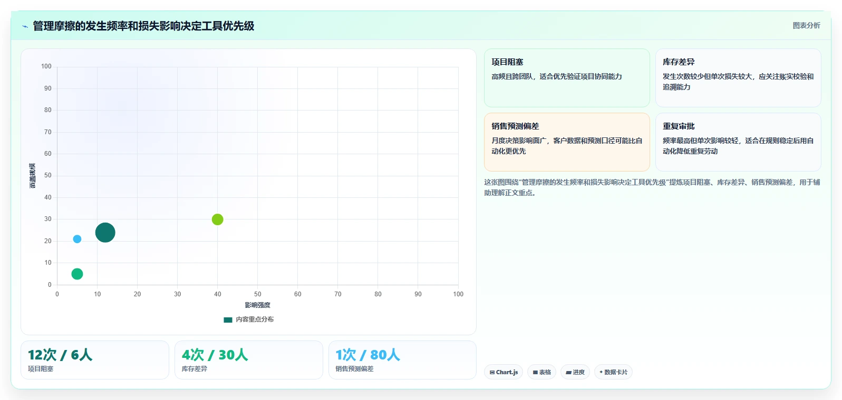The image size is (842, 400).
Task: Click the 表格 tag chip
Action: [x=541, y=372]
